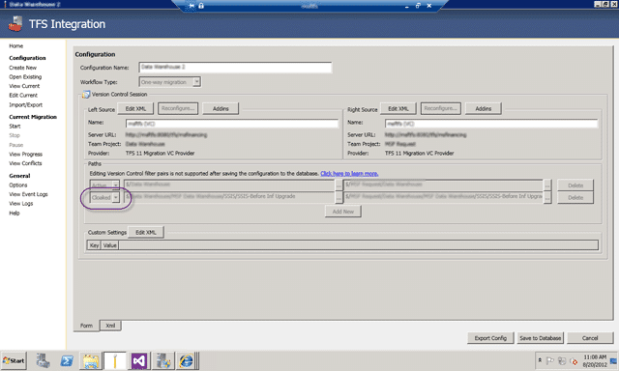Image resolution: width=619 pixels, height=371 pixels.
Task: Open Server Manager from taskbar
Action: tap(43, 360)
